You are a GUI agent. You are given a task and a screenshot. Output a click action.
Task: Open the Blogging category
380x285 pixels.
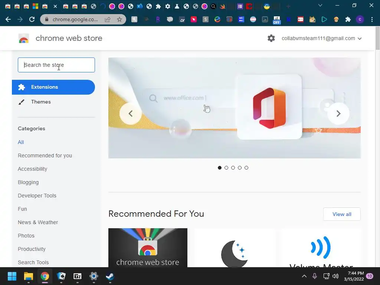tap(28, 182)
